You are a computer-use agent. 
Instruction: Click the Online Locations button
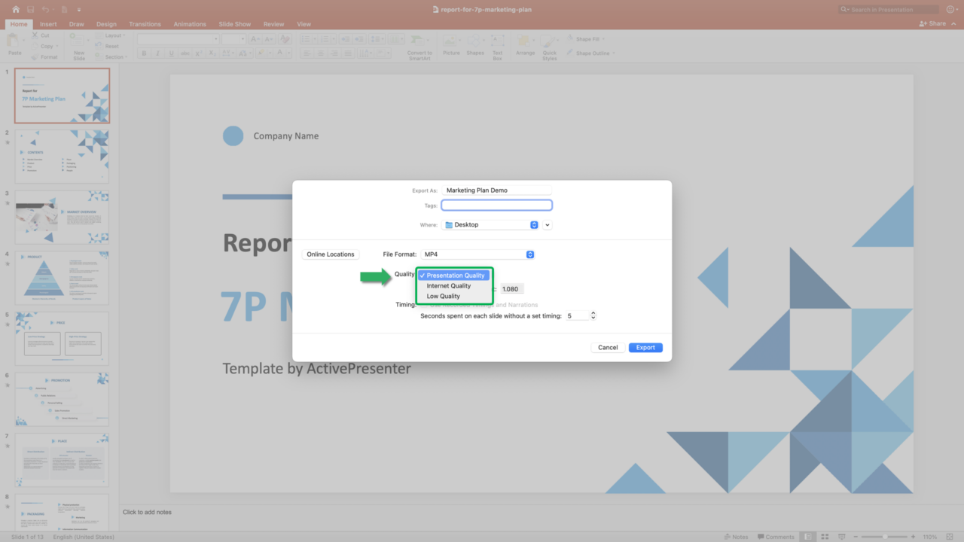coord(330,254)
